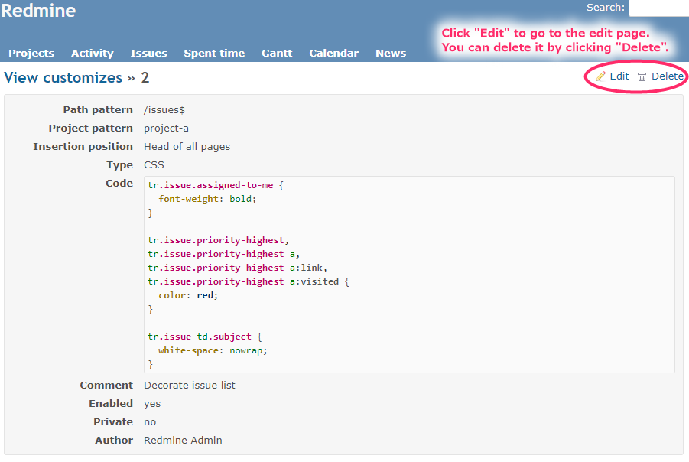The width and height of the screenshot is (689, 462).
Task: Select Spent time in top menu
Action: pyautogui.click(x=214, y=54)
